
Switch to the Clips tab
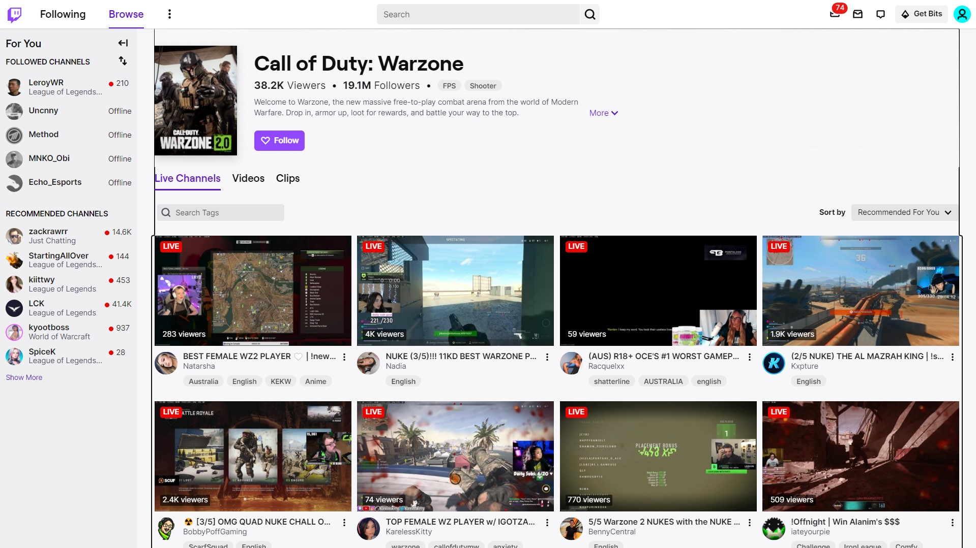click(x=287, y=178)
